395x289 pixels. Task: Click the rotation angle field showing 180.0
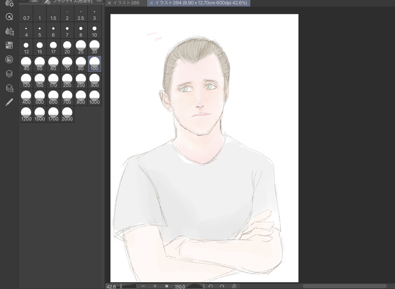(x=179, y=286)
